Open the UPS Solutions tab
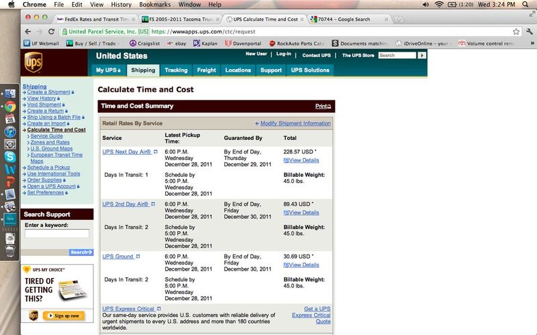The width and height of the screenshot is (537, 335). (x=310, y=70)
